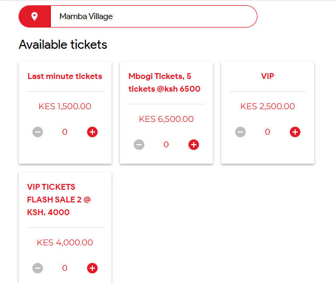Click the KES 1,500.00 price
Image resolution: width=336 pixels, height=283 pixels.
65,107
